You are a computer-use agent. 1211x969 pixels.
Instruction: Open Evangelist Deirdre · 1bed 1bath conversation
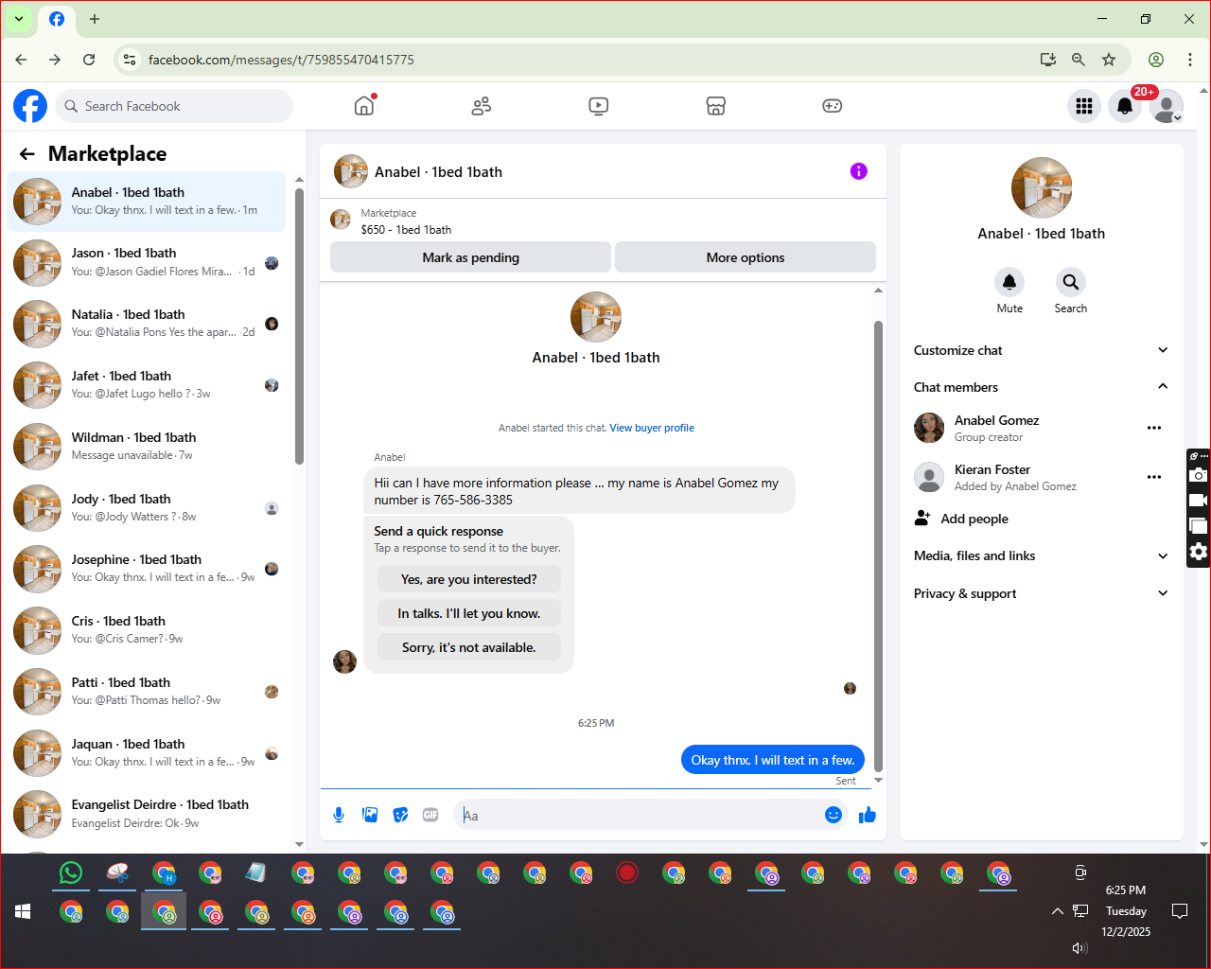(147, 814)
